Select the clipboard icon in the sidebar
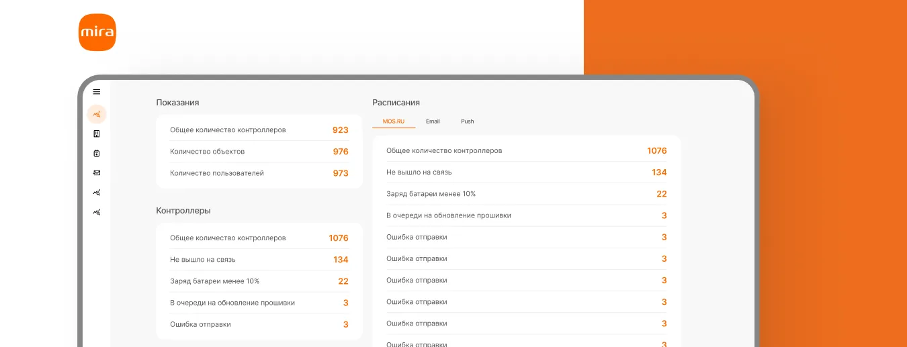907x347 pixels. click(97, 153)
